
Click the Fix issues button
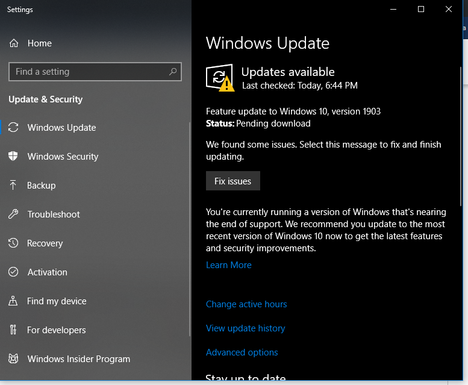(233, 181)
